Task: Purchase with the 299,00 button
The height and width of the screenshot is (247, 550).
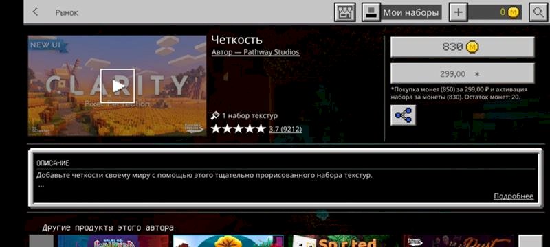Action: coord(462,74)
